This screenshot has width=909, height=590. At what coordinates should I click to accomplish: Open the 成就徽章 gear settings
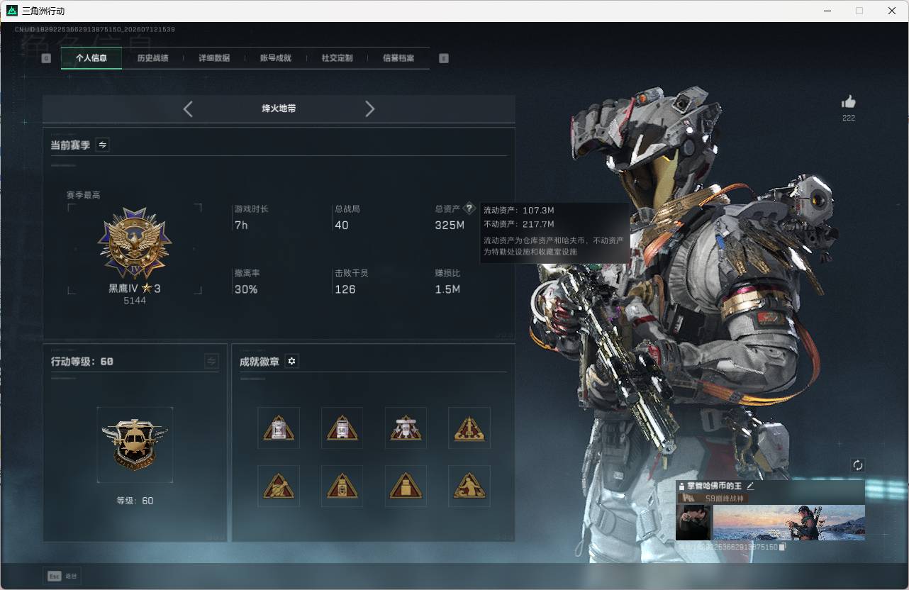point(291,362)
